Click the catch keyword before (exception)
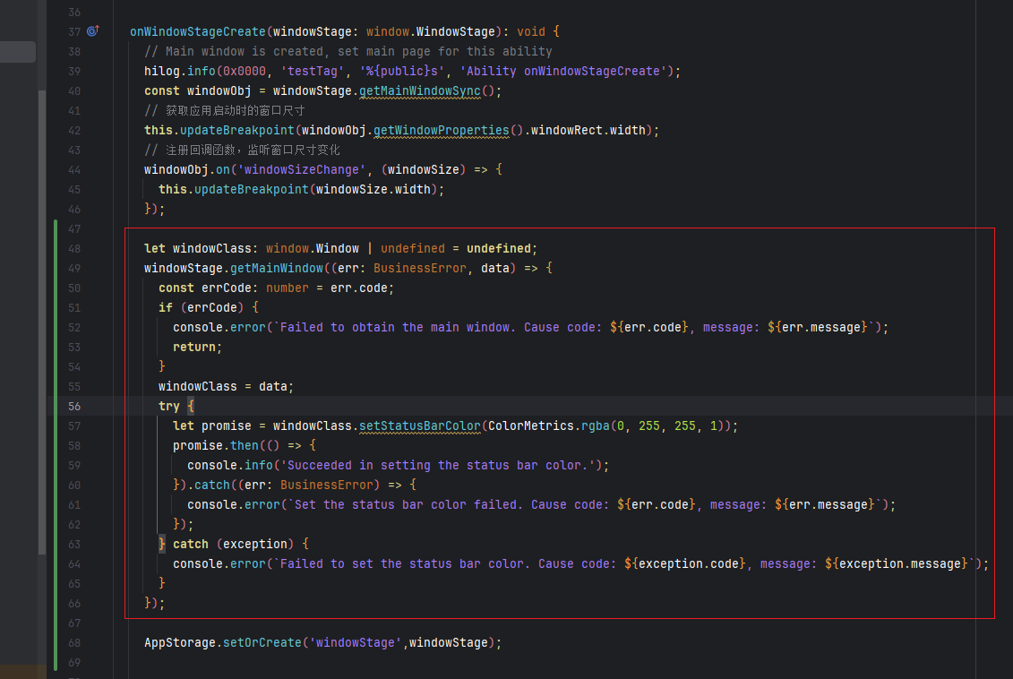Screen dimensions: 1013x679 coord(190,544)
